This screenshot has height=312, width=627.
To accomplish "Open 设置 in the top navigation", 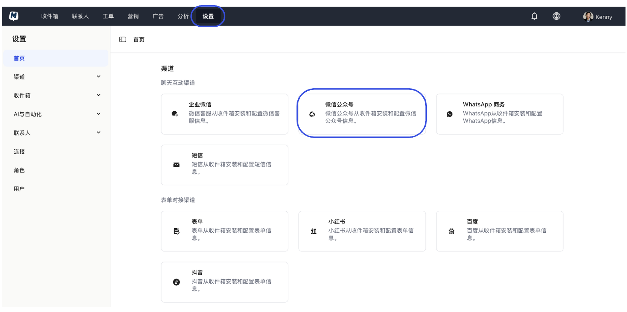I will coord(208,16).
